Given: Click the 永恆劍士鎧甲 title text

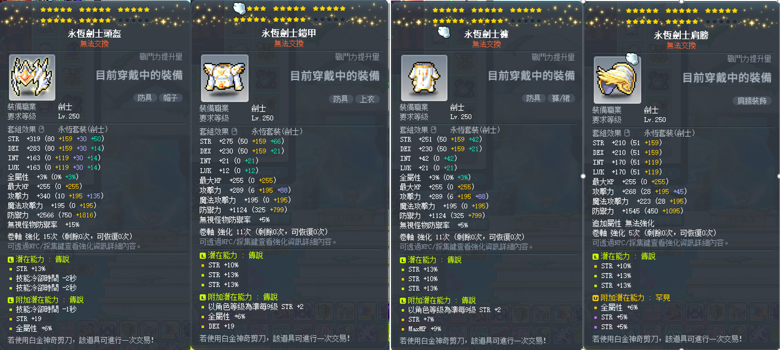Looking at the screenshot, I should 289,33.
